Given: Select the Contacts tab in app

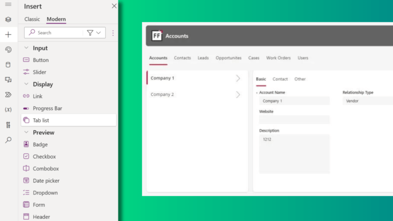Looking at the screenshot, I should 182,58.
